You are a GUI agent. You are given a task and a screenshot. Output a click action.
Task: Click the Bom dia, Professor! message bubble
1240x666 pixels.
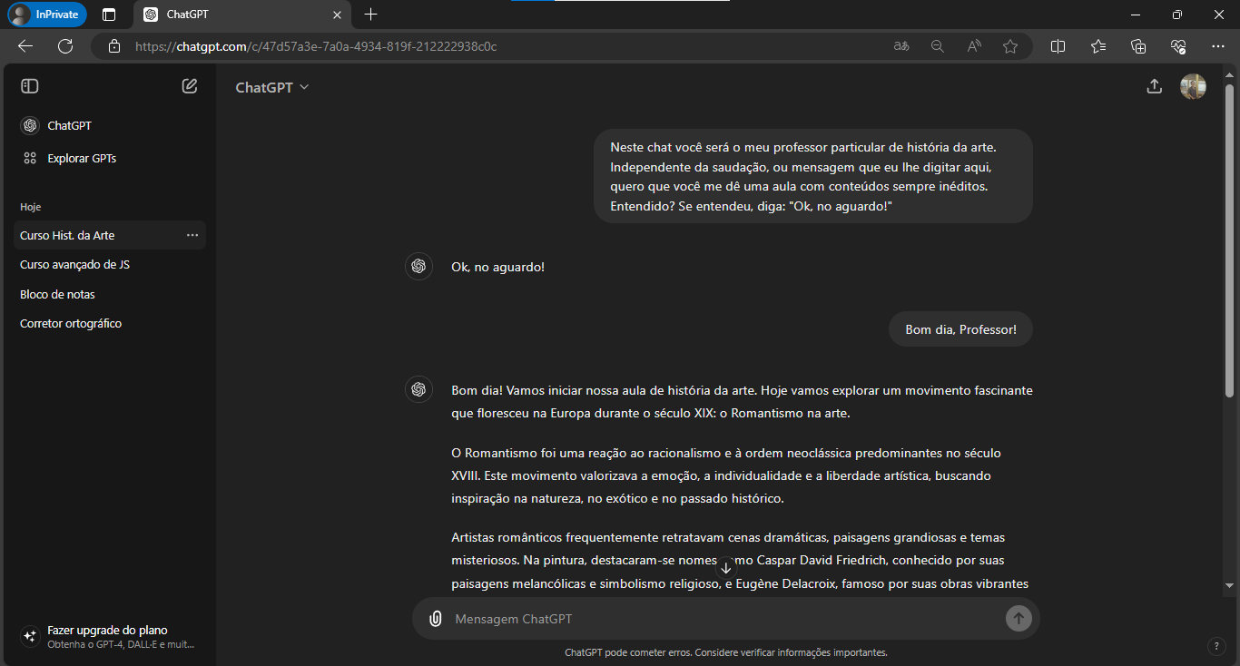961,329
